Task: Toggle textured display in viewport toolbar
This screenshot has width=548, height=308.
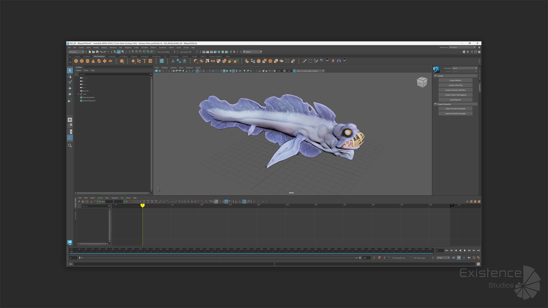Action: (233, 71)
